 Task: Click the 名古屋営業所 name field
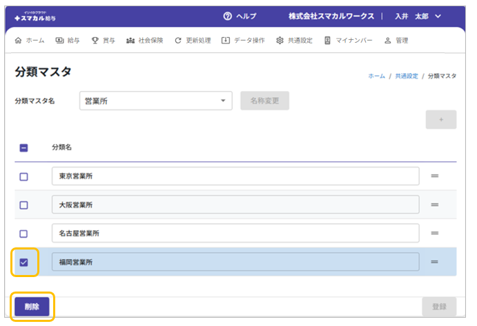(x=235, y=234)
